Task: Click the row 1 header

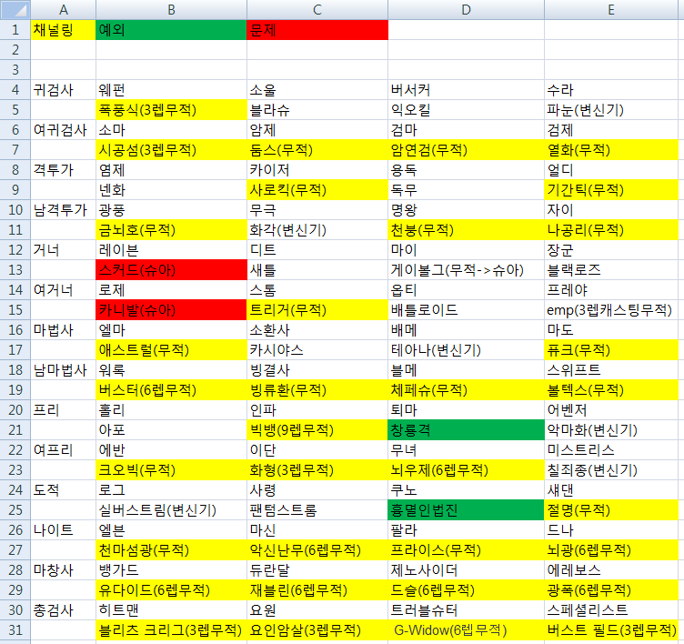Action: [15, 29]
